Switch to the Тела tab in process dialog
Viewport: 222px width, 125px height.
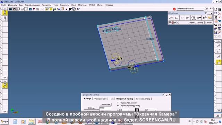tap(111, 99)
